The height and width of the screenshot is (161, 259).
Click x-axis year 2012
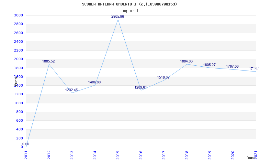49,155
